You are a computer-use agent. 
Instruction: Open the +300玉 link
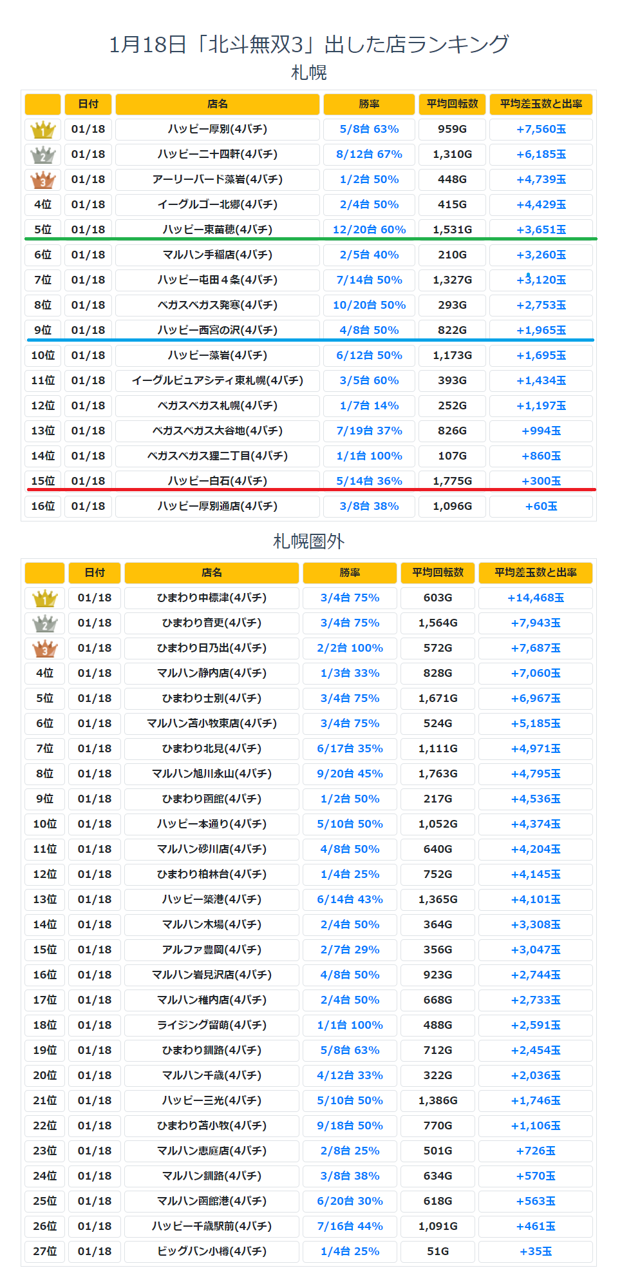coord(541,481)
